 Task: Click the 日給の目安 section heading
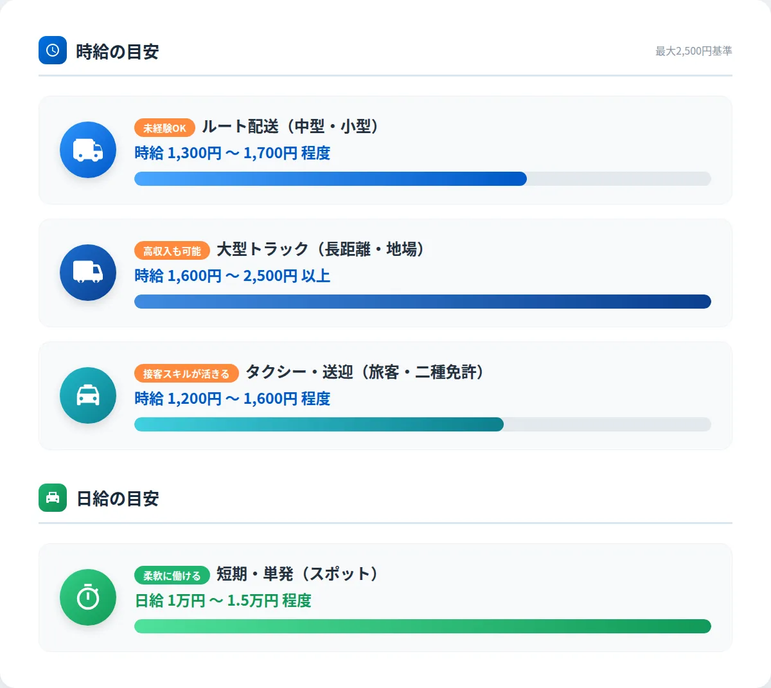point(118,499)
